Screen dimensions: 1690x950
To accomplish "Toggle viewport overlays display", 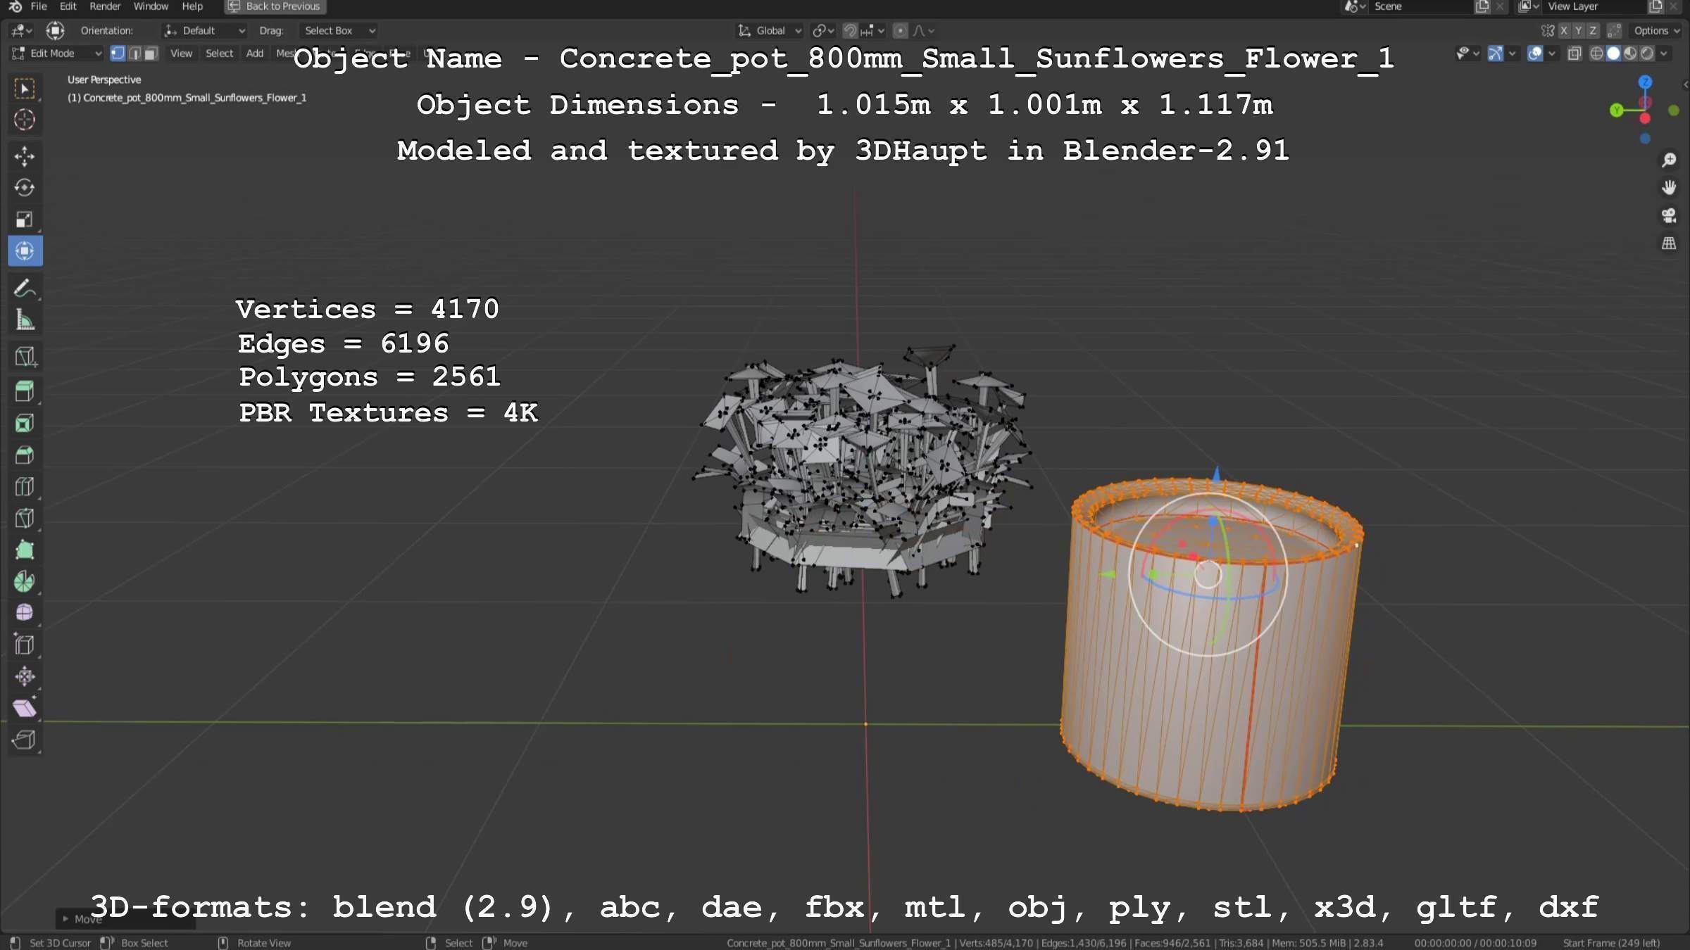I will tap(1535, 53).
